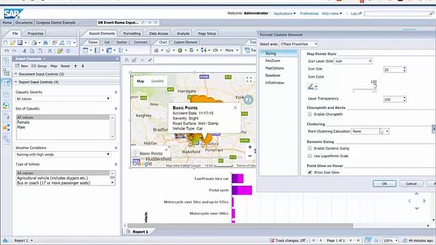The image size is (436, 245).
Task: Click the save disk icon
Action: 20,43
